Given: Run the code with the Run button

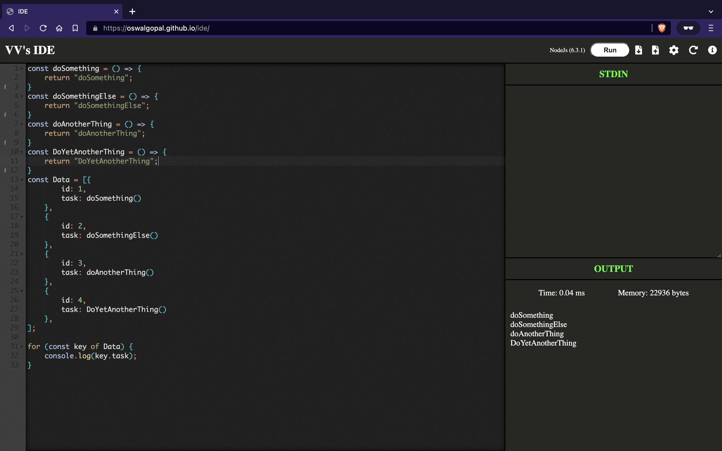Looking at the screenshot, I should click(610, 50).
